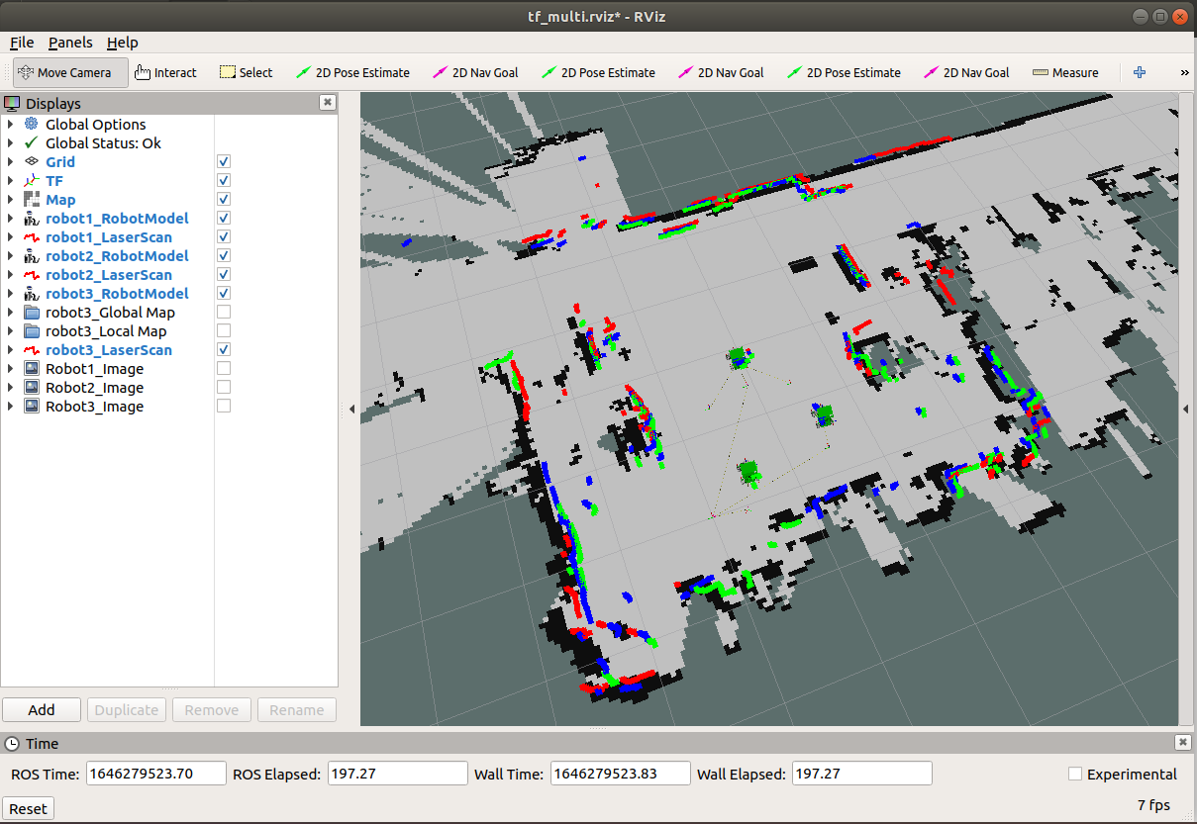The height and width of the screenshot is (824, 1197).
Task: Disable the Map display checkbox
Action: (224, 199)
